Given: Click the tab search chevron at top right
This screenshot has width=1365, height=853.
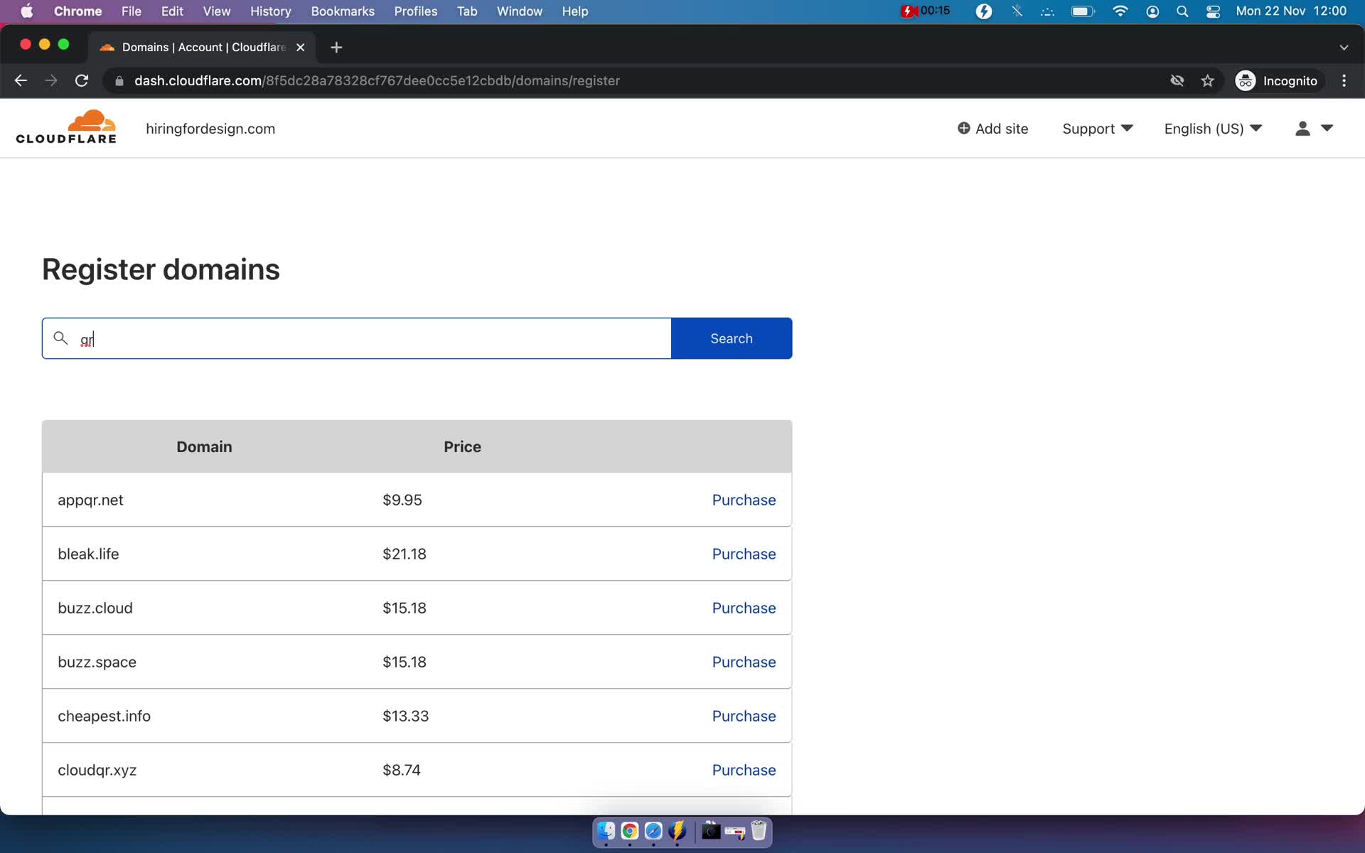Looking at the screenshot, I should (x=1344, y=47).
